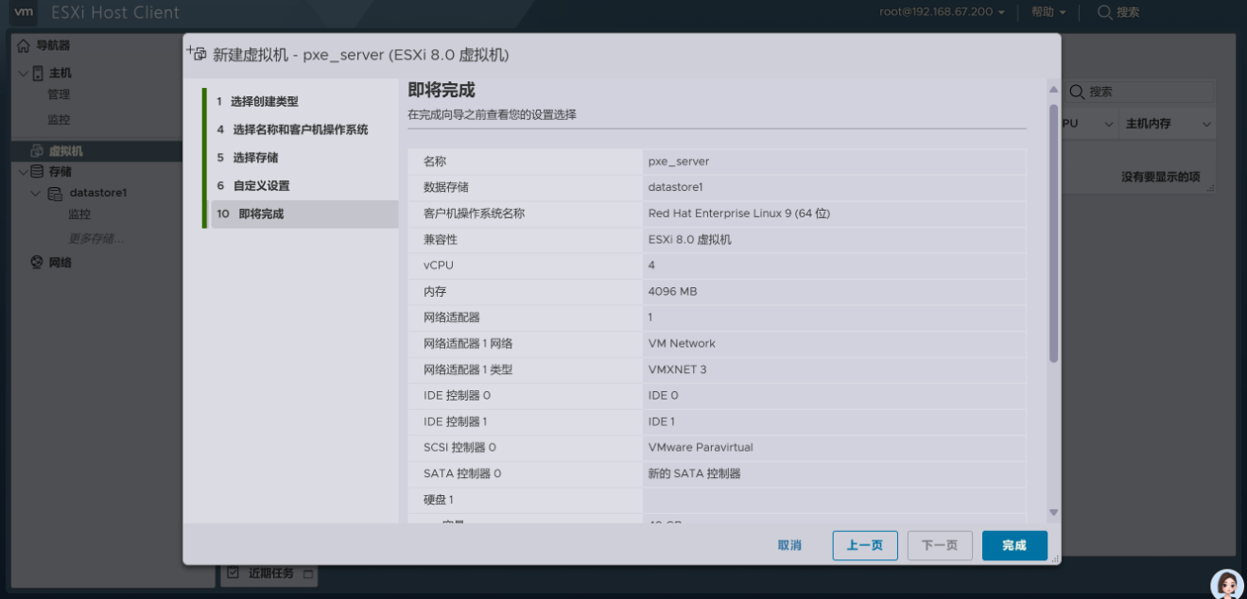1247x599 pixels.
Task: Click the Networking globe icon
Action: [37, 263]
